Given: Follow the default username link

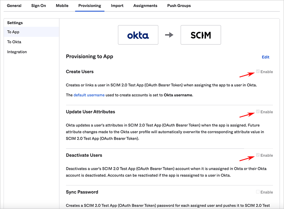Looking at the screenshot, I should [89, 95].
